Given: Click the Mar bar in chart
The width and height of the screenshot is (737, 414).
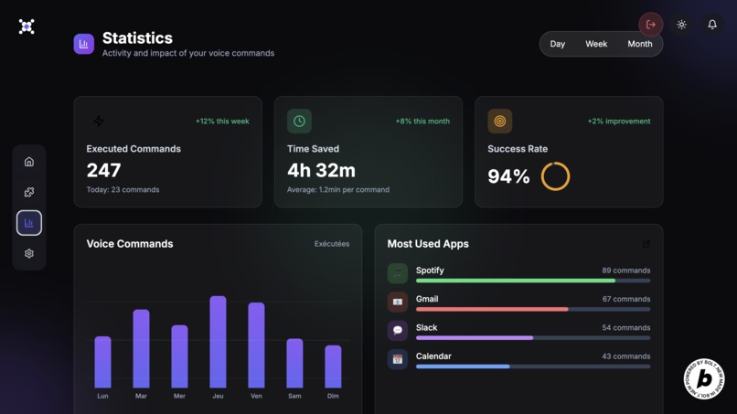Looking at the screenshot, I should tap(141, 349).
